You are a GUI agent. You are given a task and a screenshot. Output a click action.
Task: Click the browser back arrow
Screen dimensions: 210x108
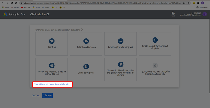(3, 3)
